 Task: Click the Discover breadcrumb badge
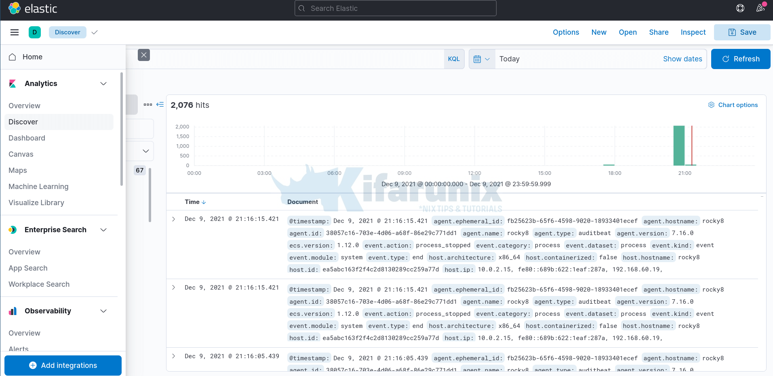67,32
